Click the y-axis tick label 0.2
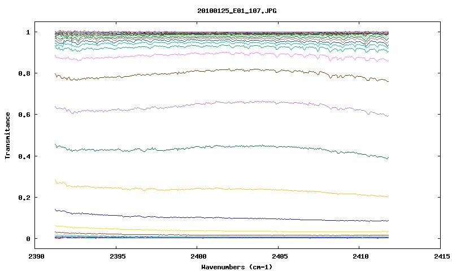The width and height of the screenshot is (452, 271). 24,198
